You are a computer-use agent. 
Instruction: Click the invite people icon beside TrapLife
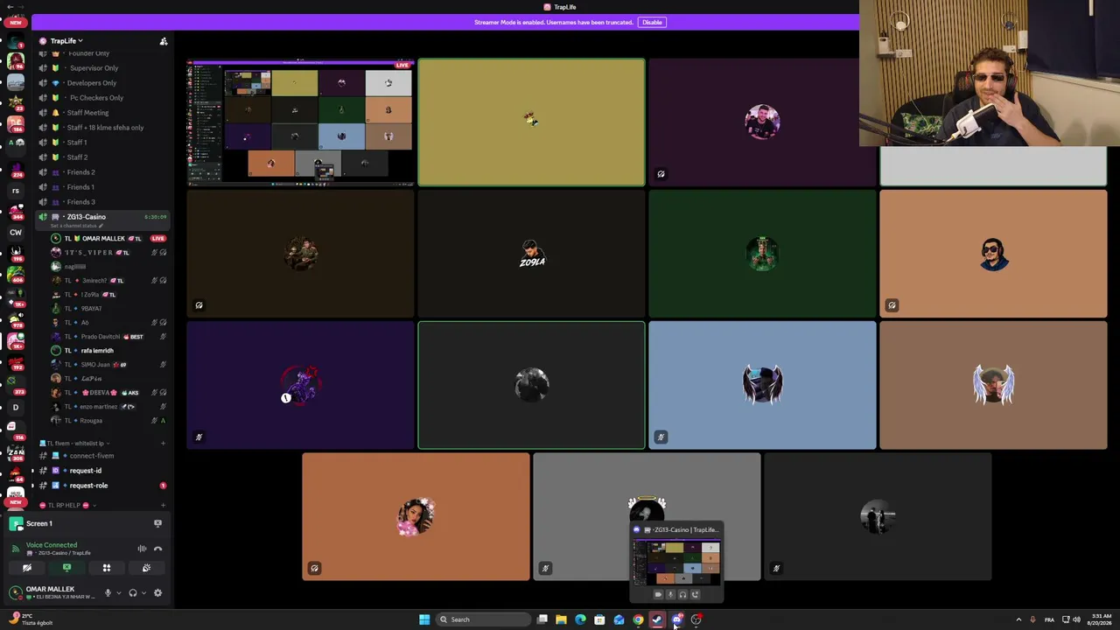[x=163, y=41]
